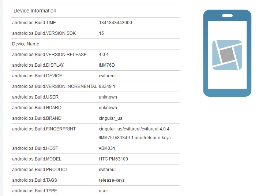Select release-keys value in TAGS row

coord(112,180)
